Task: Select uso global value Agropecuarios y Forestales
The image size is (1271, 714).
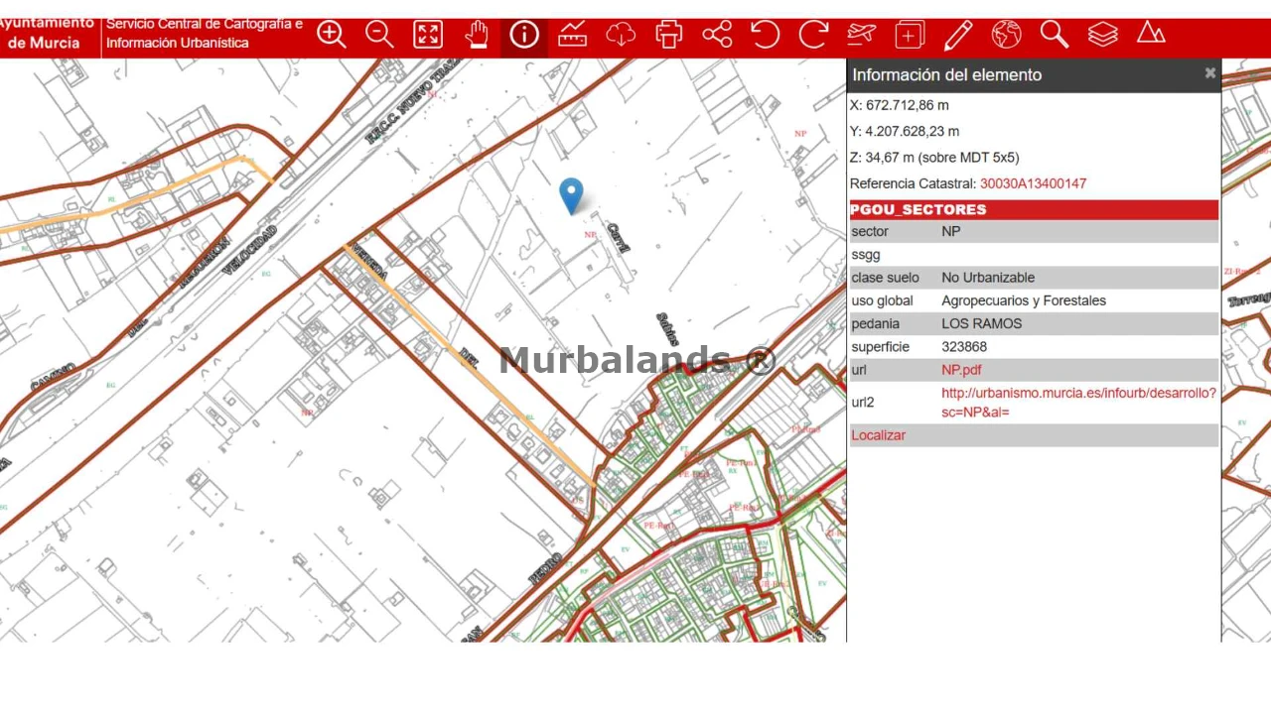Action: click(x=1024, y=300)
